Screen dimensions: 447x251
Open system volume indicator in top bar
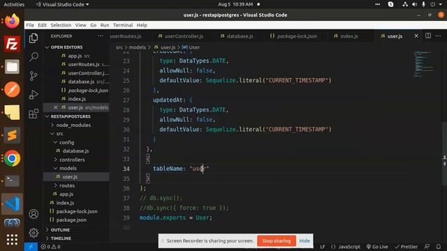coord(414,4)
